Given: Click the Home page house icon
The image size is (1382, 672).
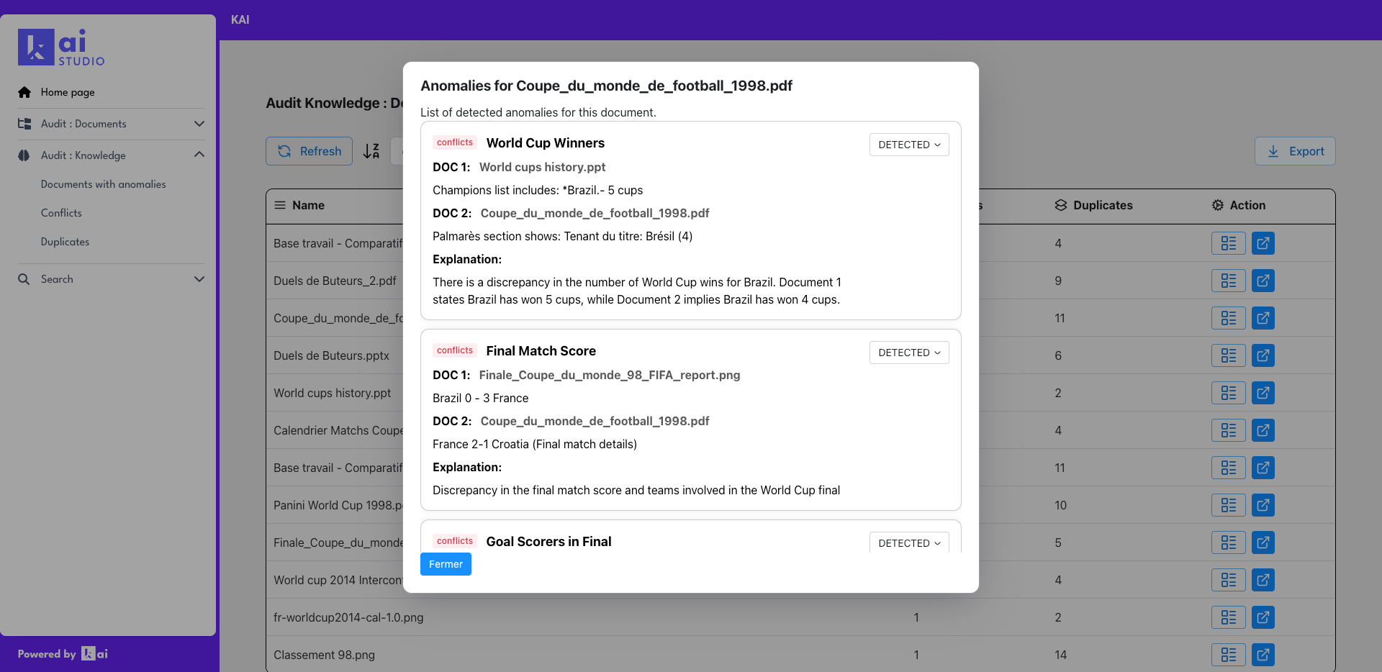Looking at the screenshot, I should (x=24, y=92).
